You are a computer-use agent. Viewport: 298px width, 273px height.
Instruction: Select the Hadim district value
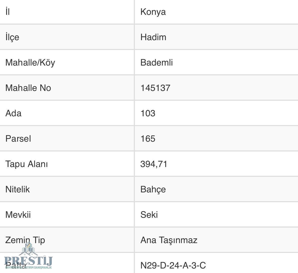153,37
